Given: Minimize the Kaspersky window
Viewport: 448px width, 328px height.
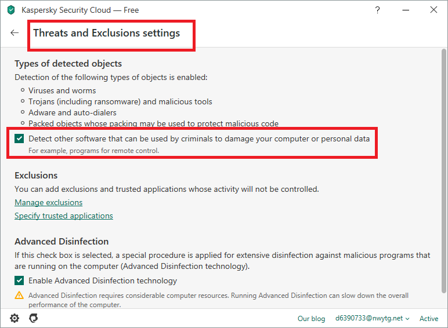Looking at the screenshot, I should (x=406, y=10).
